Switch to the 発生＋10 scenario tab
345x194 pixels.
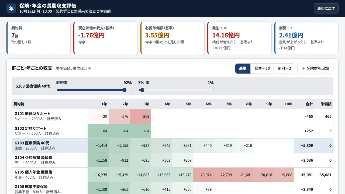[x=262, y=68]
